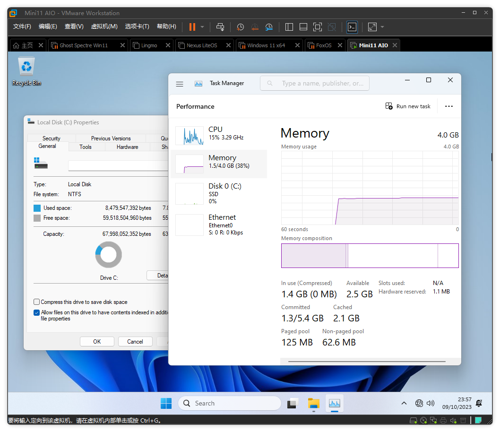Image resolution: width=500 pixels, height=432 pixels.
Task: Take a snapshot with the clock-plus icon
Action: (240, 27)
